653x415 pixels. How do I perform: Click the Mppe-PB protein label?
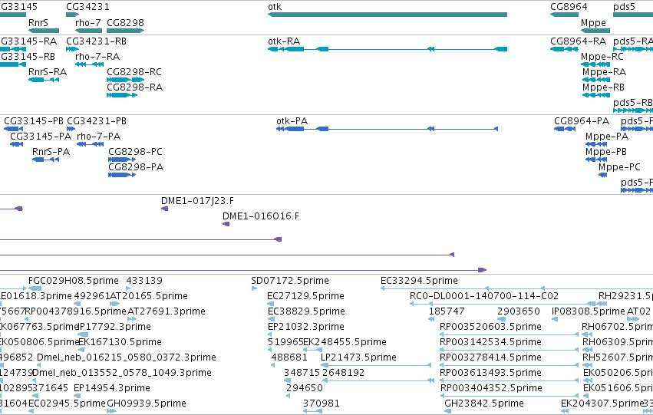point(606,152)
